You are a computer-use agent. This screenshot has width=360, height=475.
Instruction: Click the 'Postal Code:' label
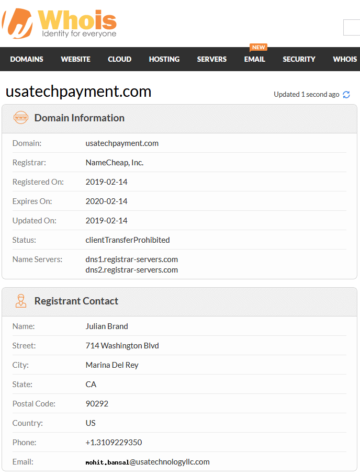coord(33,404)
